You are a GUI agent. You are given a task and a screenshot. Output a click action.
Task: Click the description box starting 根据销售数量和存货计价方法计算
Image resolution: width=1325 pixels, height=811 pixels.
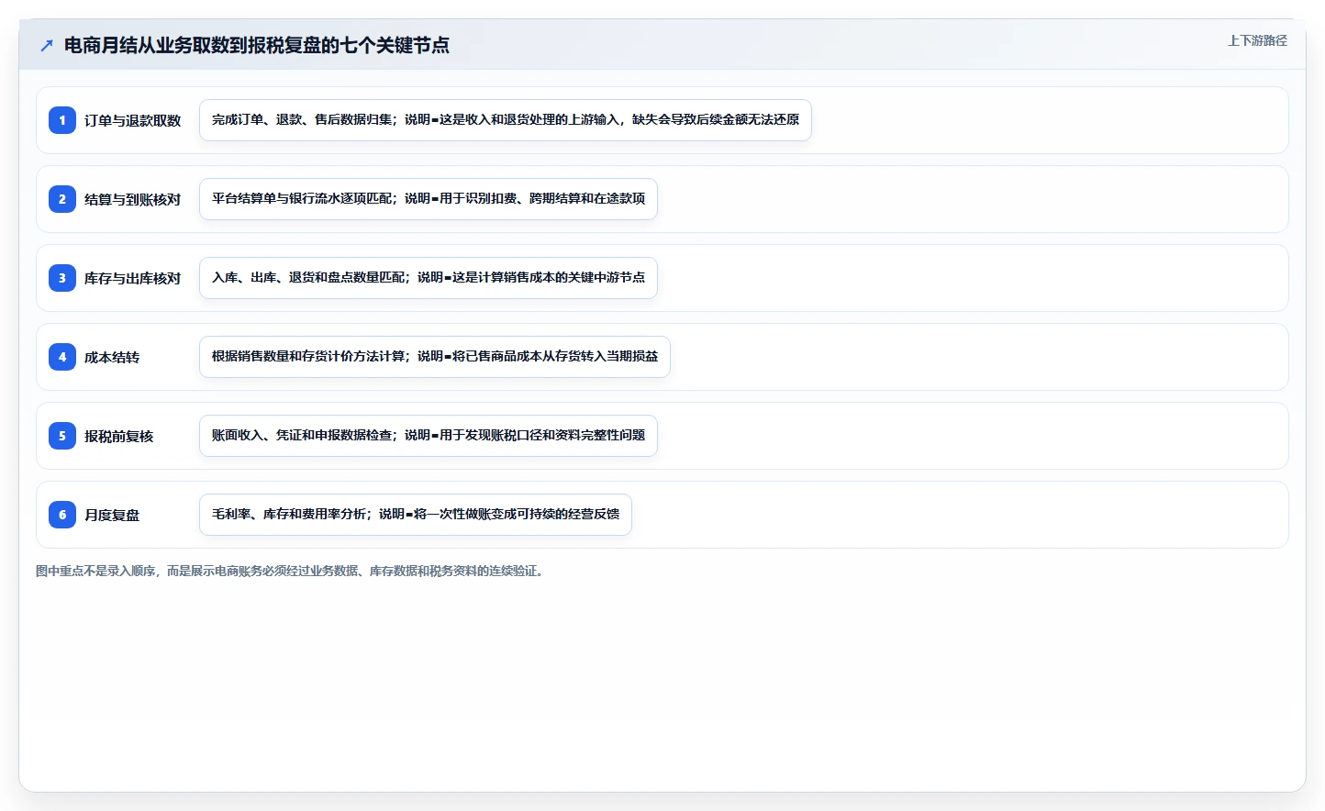435,357
